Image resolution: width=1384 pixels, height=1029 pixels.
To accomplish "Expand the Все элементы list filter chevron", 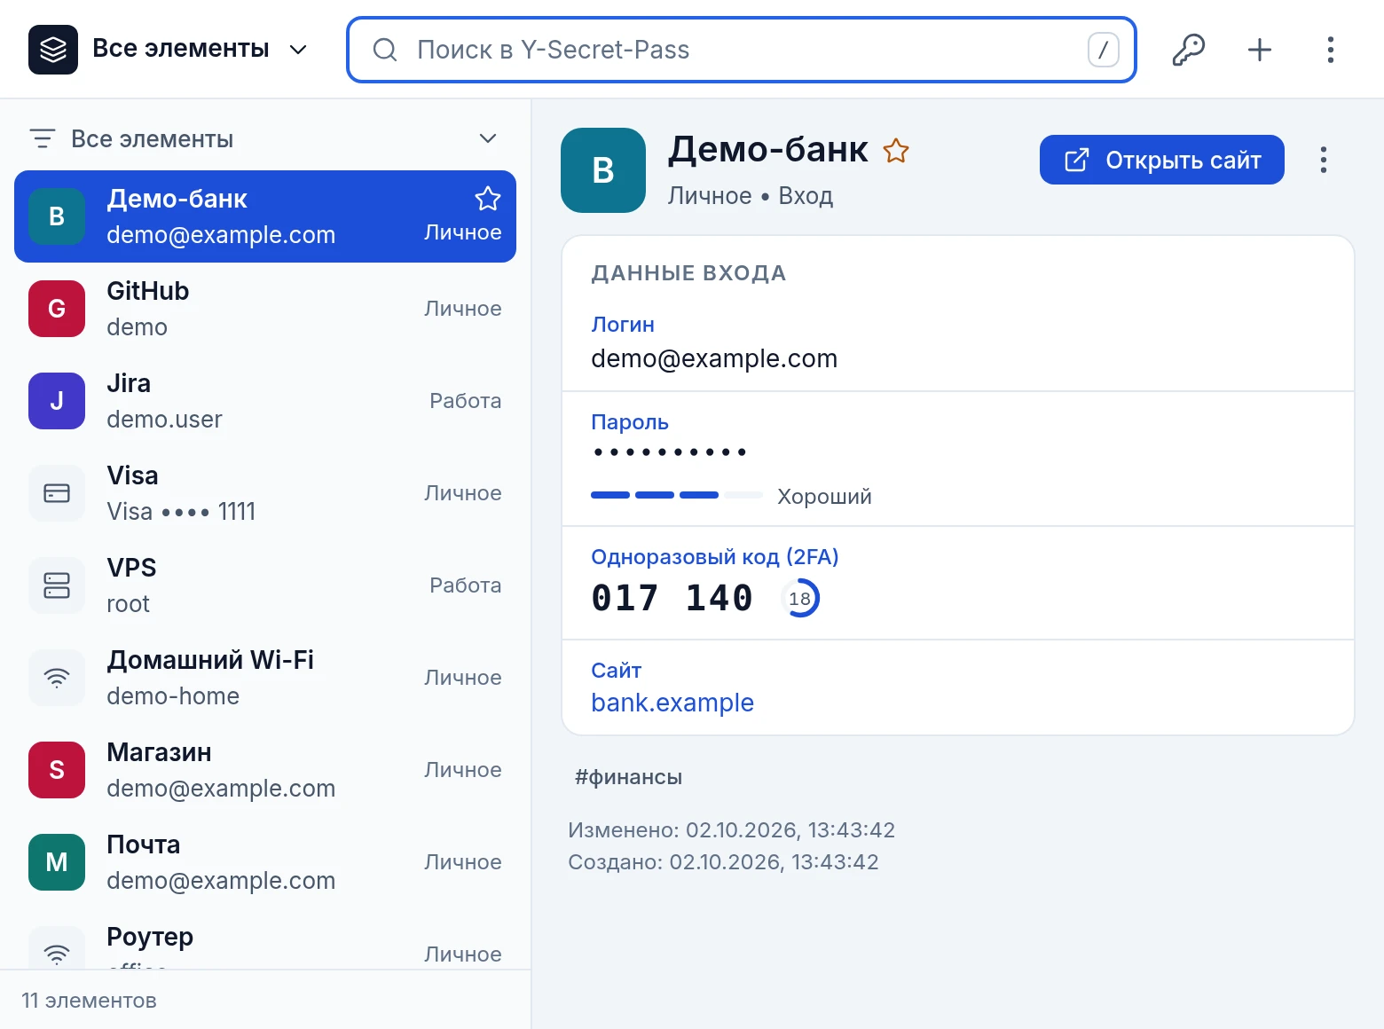I will pos(488,138).
